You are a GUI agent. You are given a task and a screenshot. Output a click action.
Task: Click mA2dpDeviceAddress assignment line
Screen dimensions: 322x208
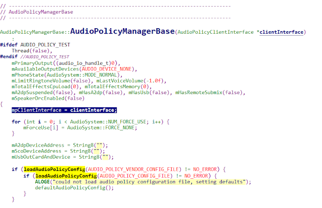tap(60, 146)
